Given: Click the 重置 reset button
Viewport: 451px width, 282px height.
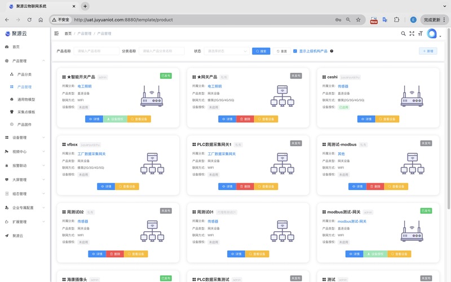Looking at the screenshot, I should (281, 51).
